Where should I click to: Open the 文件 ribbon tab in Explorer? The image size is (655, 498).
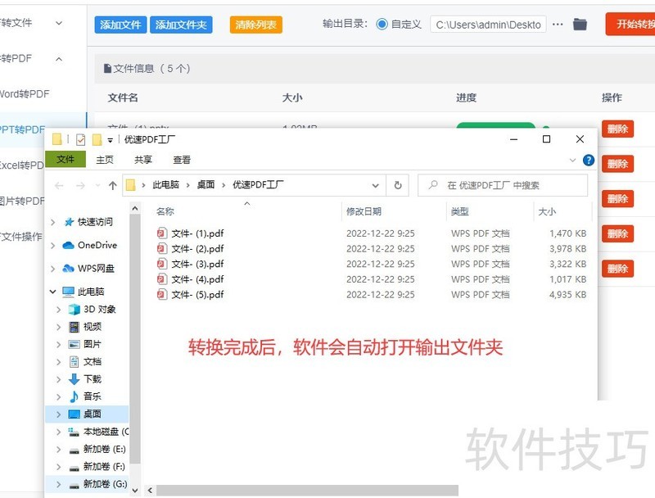[65, 159]
